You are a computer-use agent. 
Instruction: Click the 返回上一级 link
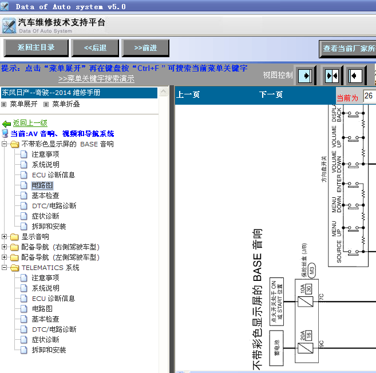coord(30,123)
